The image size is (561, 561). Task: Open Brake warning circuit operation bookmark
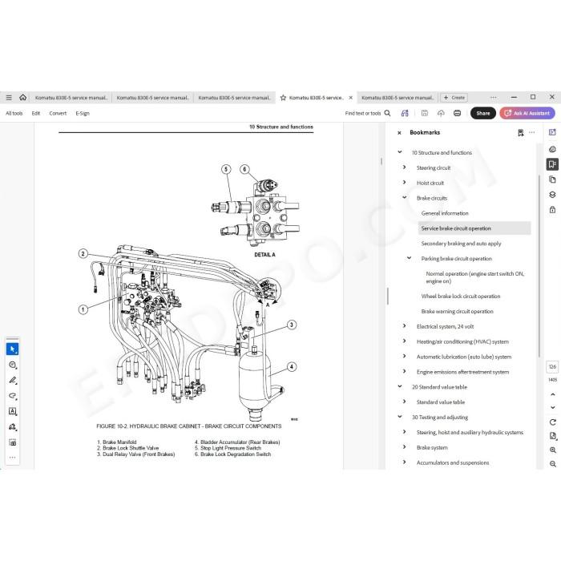point(458,311)
